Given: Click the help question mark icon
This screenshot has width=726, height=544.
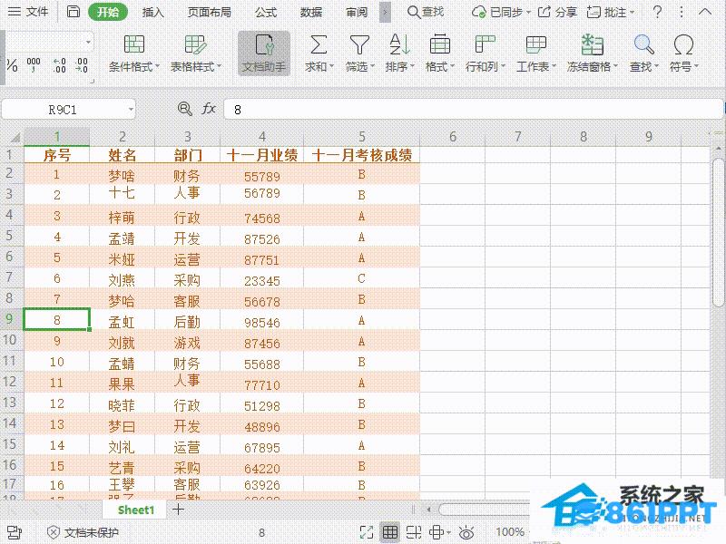Looking at the screenshot, I should (x=657, y=12).
